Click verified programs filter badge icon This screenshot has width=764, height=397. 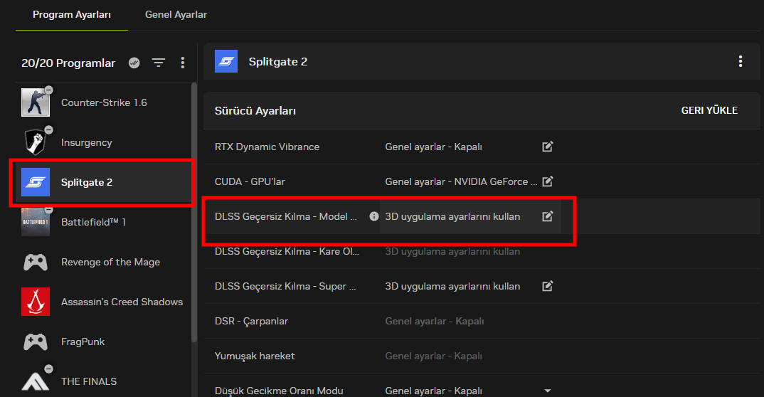pyautogui.click(x=134, y=63)
